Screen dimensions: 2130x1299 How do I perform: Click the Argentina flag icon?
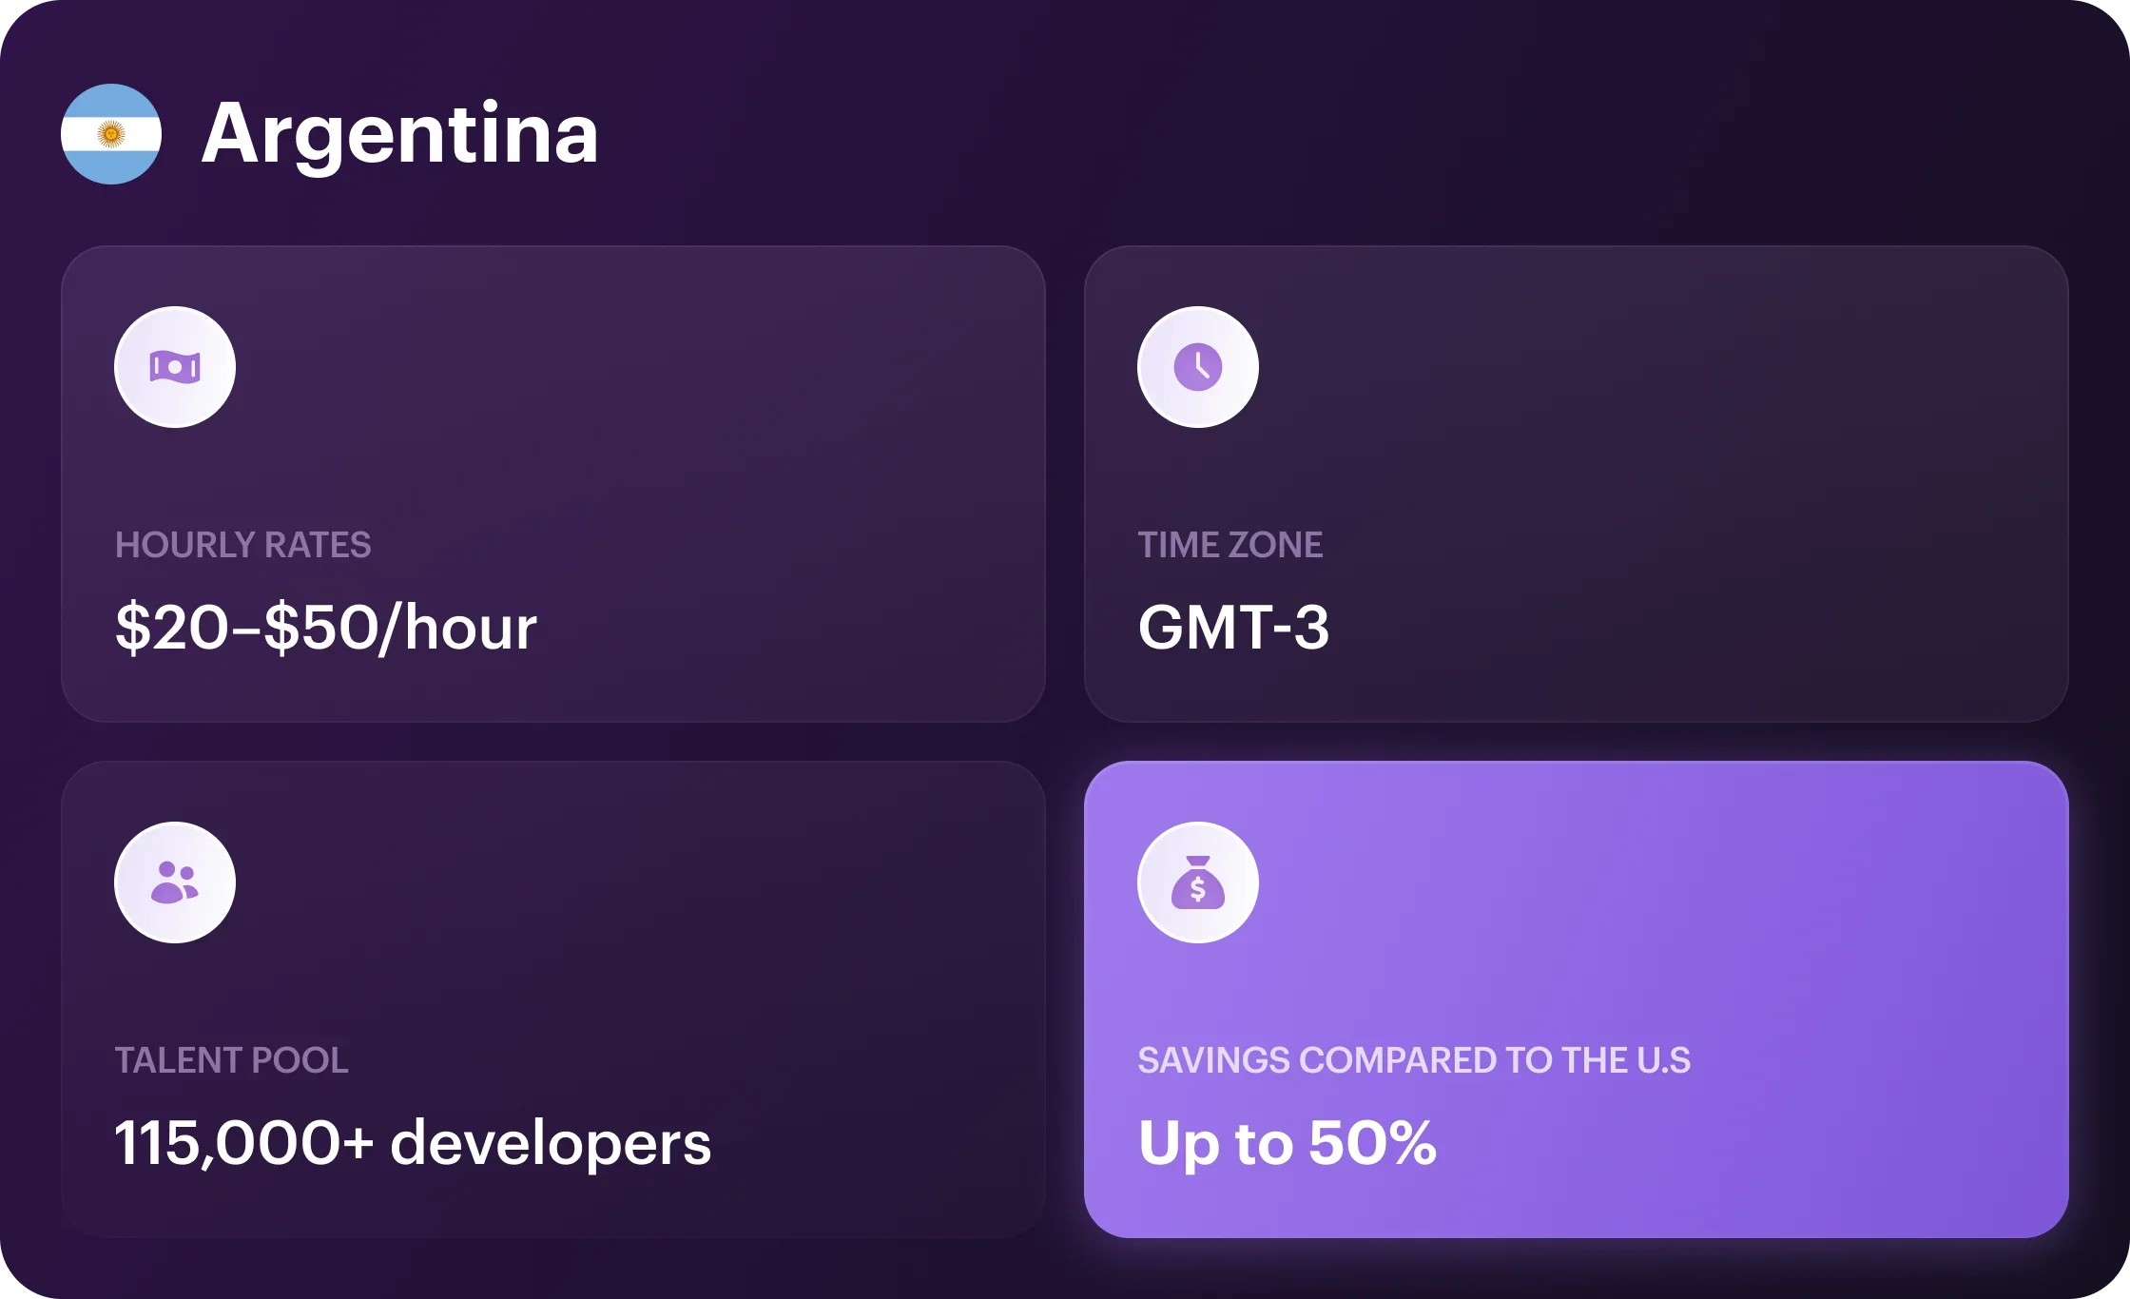tap(111, 134)
